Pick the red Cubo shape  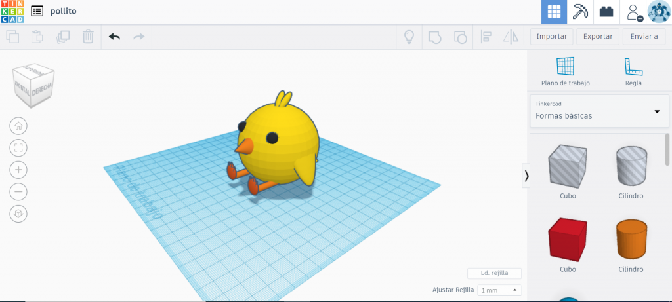point(568,245)
